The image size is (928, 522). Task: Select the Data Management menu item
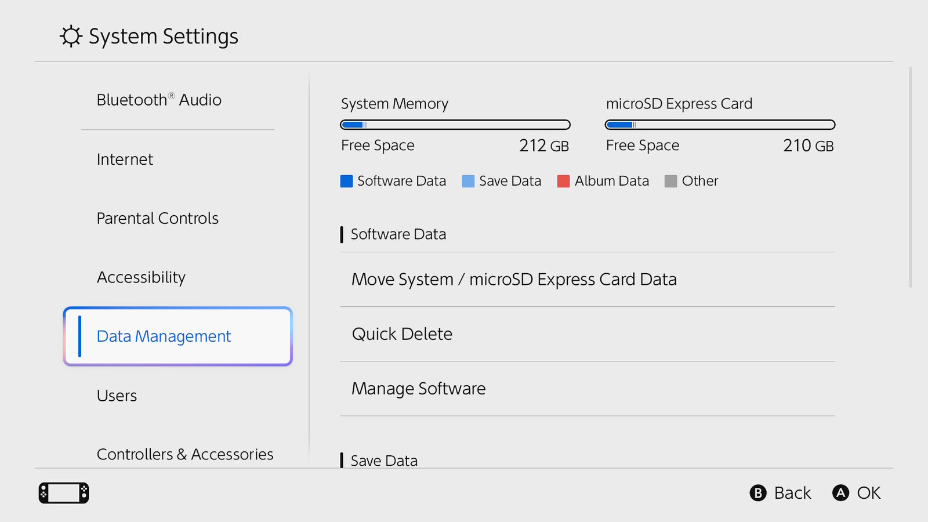177,336
